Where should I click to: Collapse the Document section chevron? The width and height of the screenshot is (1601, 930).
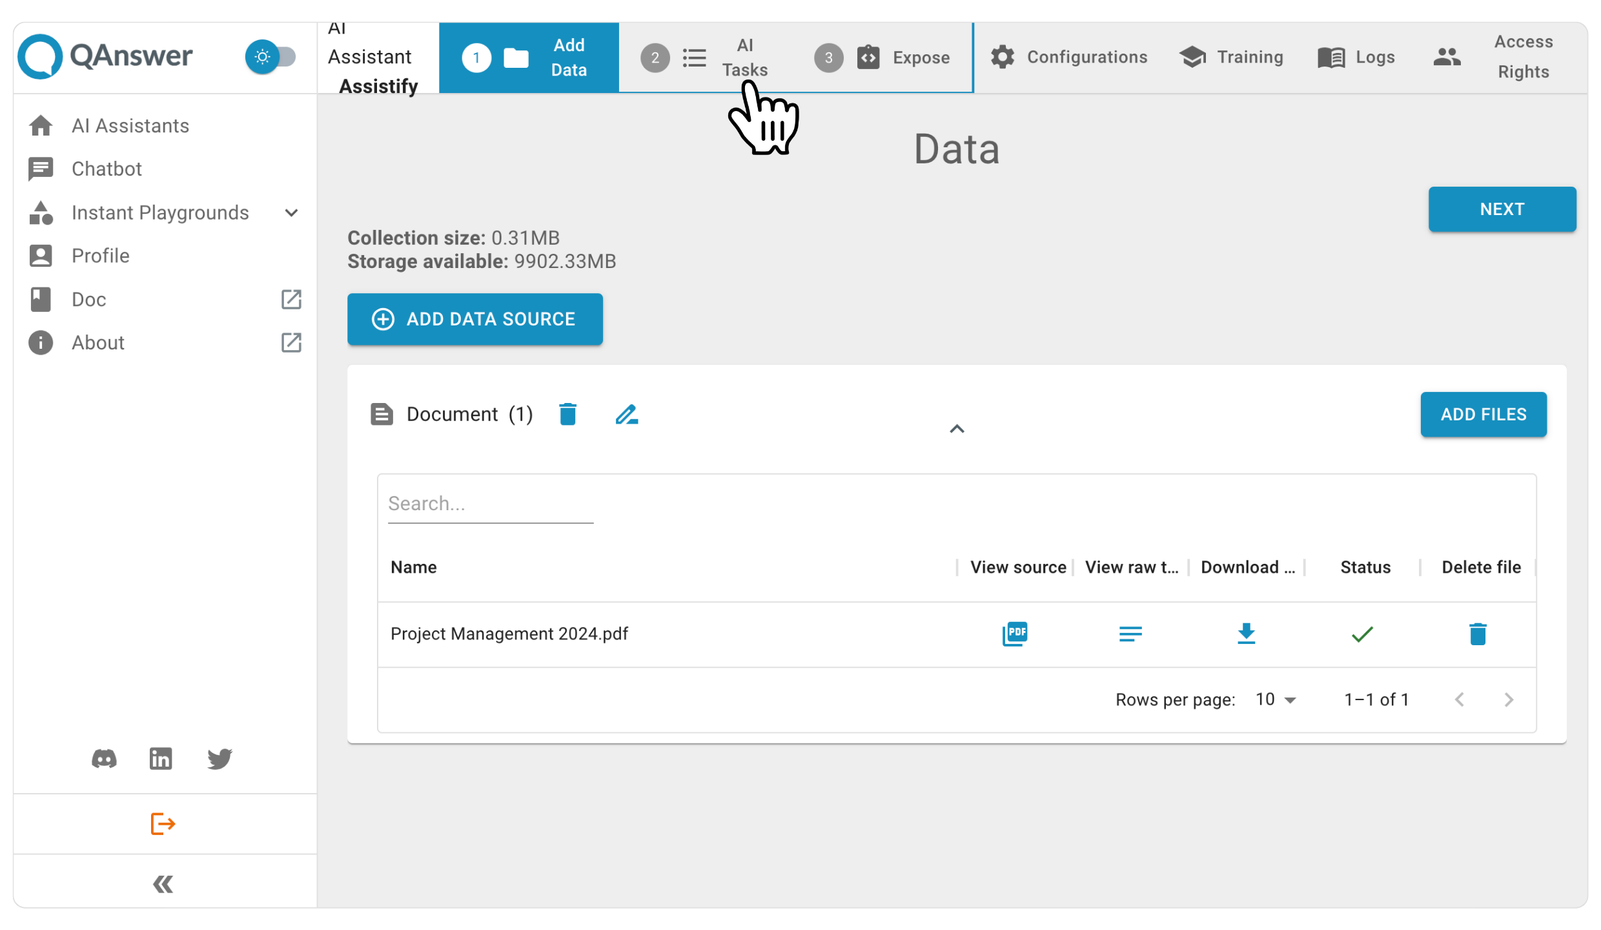pos(957,429)
